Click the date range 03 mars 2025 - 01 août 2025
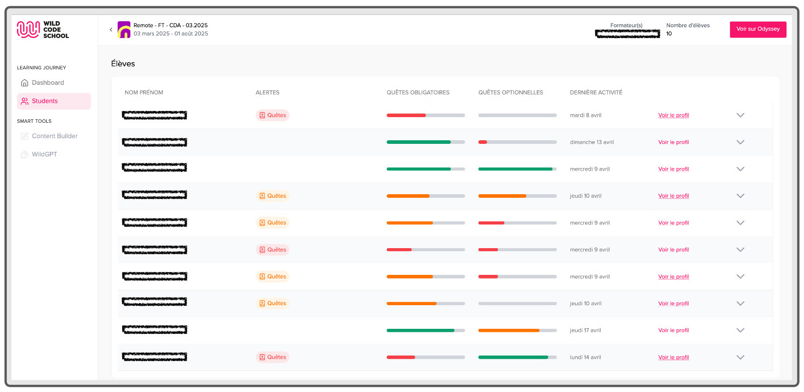The width and height of the screenshot is (804, 392). pyautogui.click(x=171, y=34)
